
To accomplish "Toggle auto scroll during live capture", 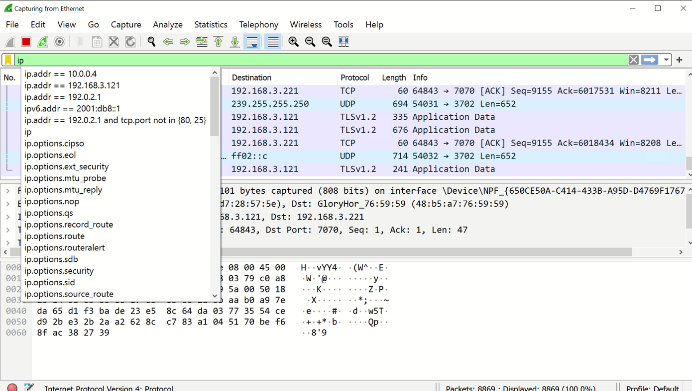I will [252, 42].
